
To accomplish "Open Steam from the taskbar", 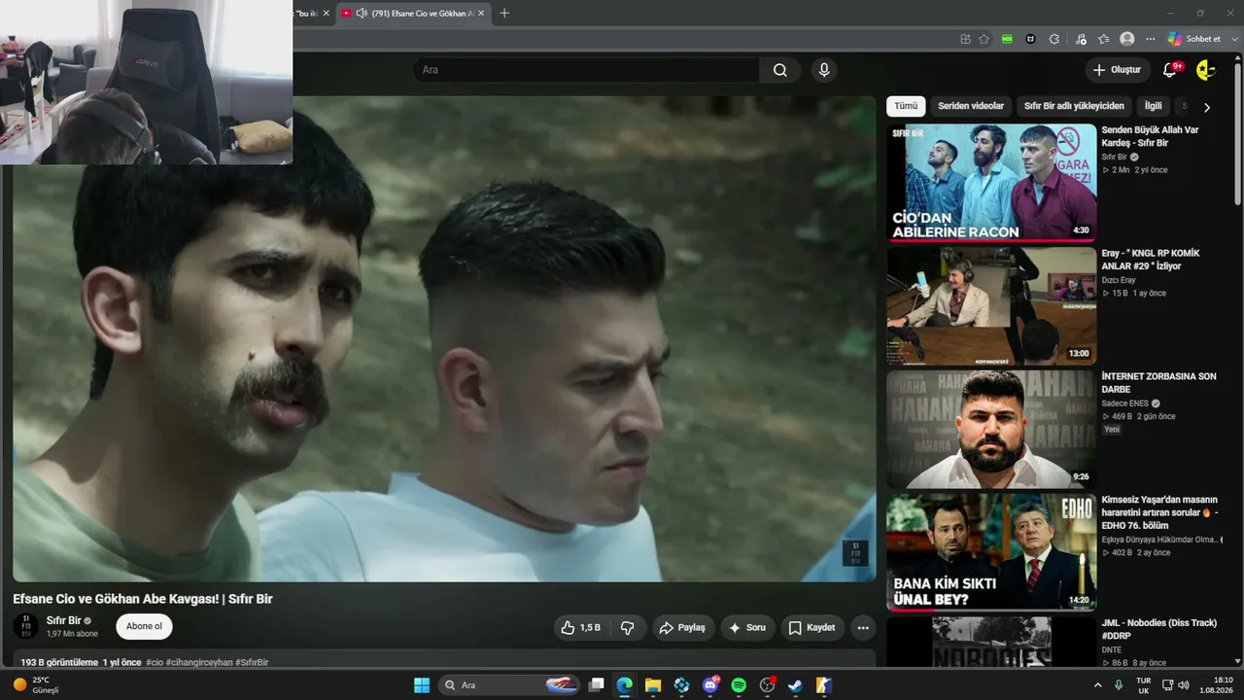I will point(795,685).
